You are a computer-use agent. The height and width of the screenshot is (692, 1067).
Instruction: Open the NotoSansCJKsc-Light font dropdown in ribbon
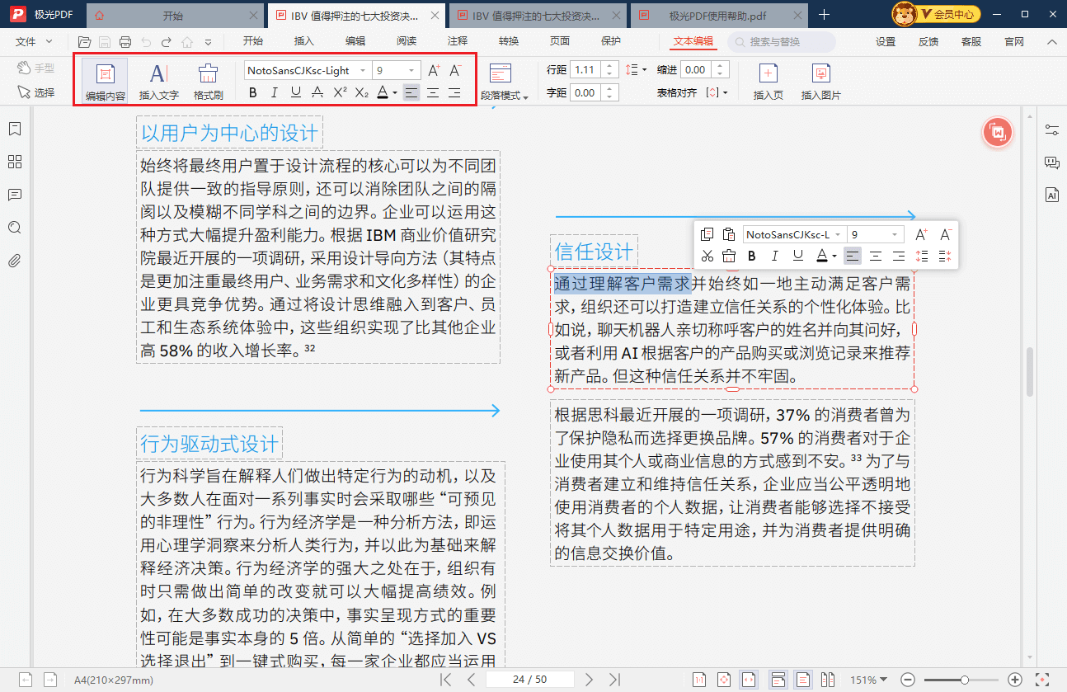308,71
